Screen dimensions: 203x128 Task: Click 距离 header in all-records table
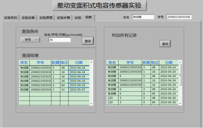coord(146,63)
